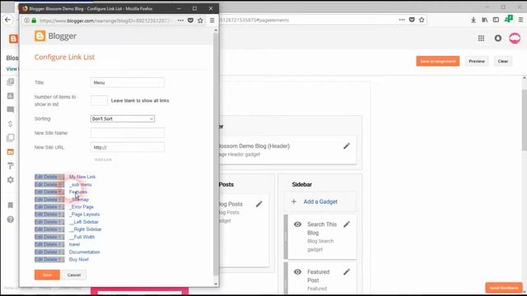Open Google notifications icon
Viewport: 527px width, 296px height.
pyautogui.click(x=497, y=39)
